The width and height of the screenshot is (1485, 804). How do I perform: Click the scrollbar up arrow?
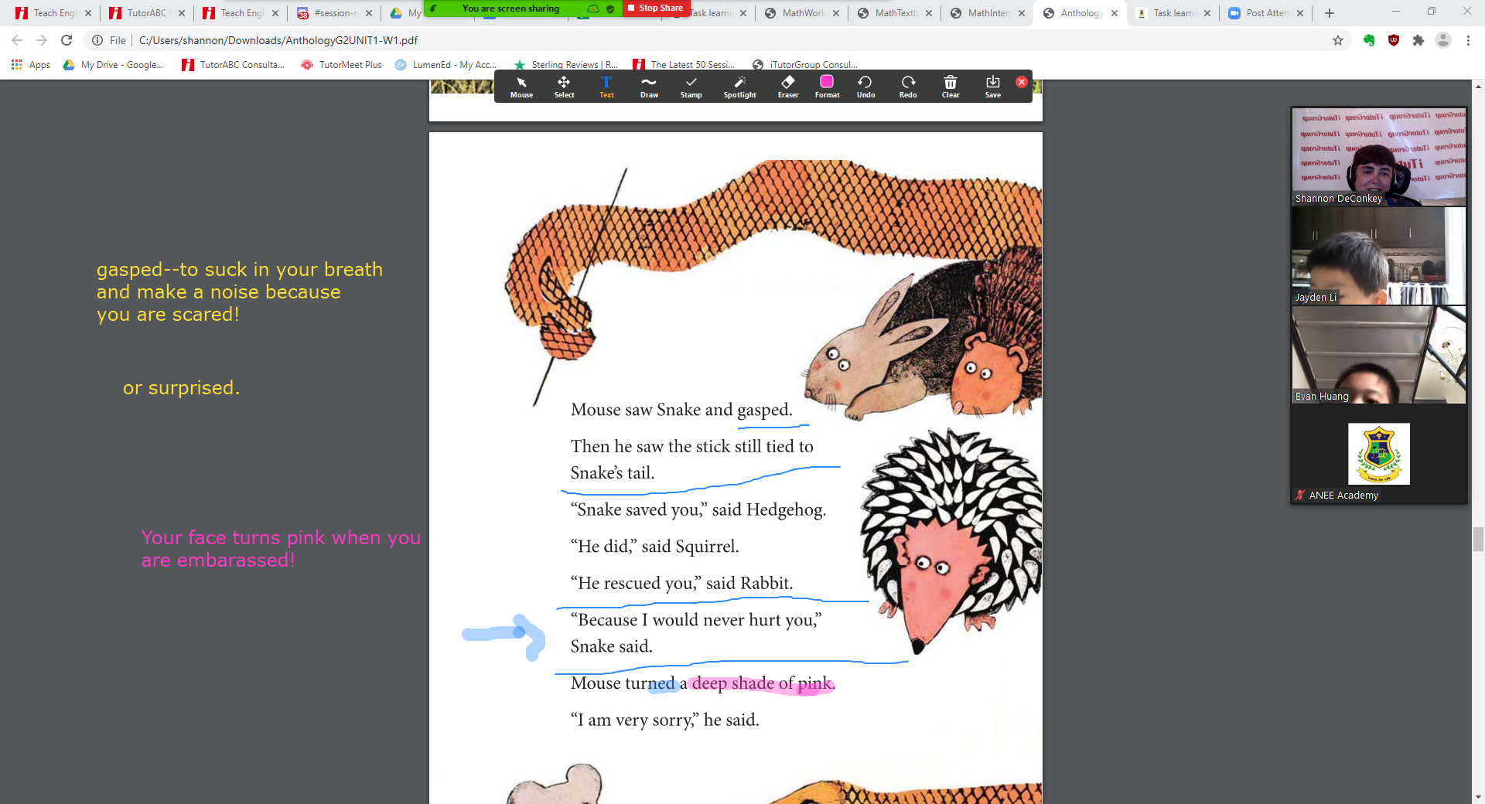[1478, 86]
